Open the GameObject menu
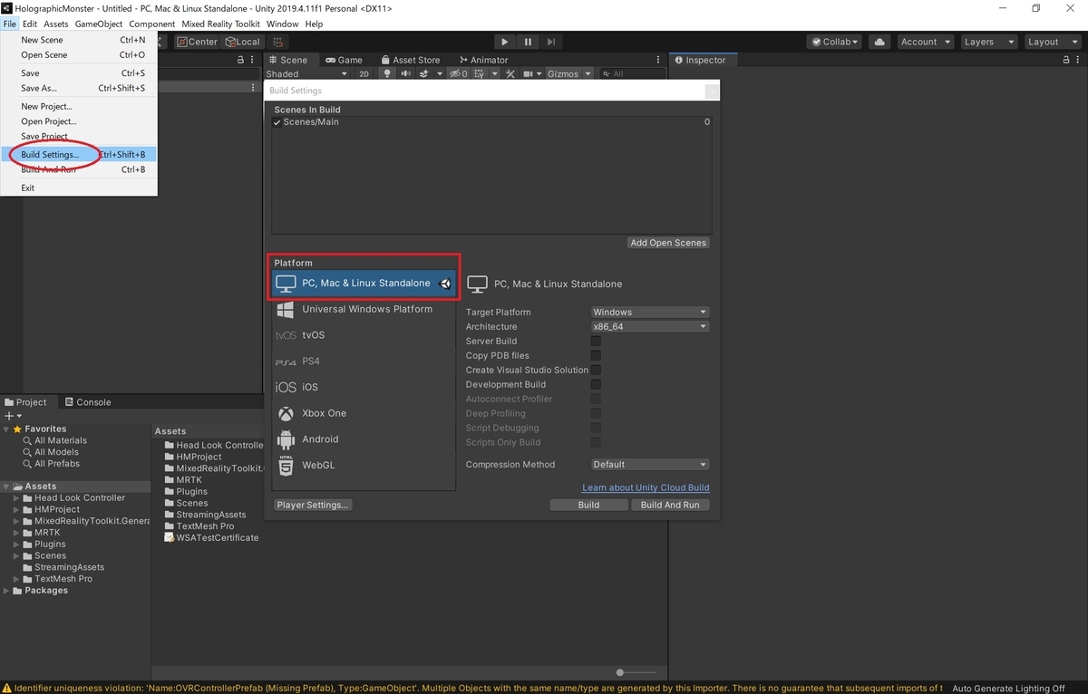This screenshot has height=694, width=1088. coord(99,24)
